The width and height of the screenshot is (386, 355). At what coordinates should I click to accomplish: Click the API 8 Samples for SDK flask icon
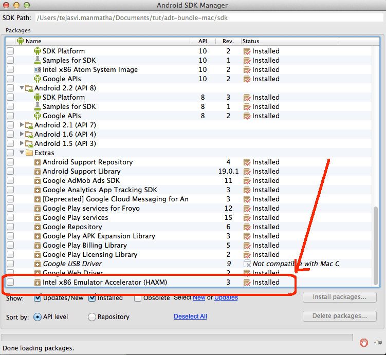(38, 106)
